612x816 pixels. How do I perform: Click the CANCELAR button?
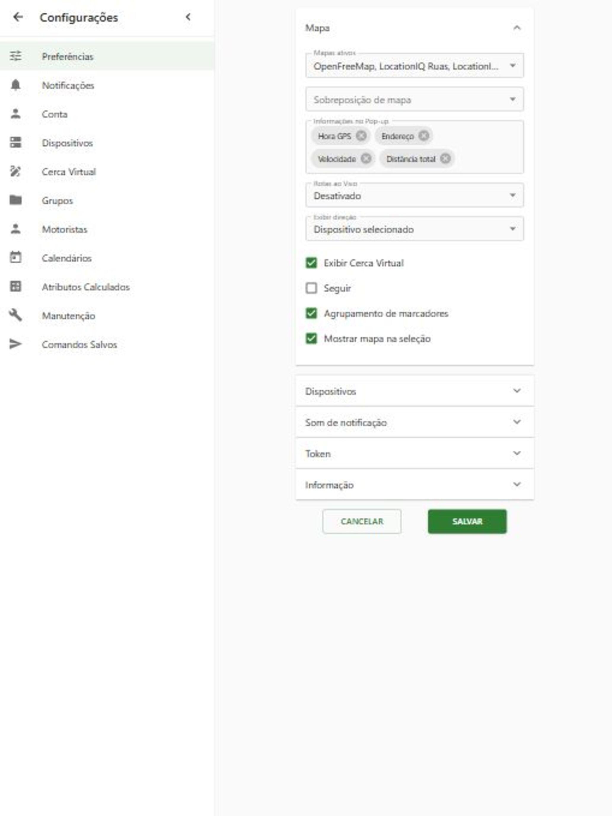pos(361,521)
